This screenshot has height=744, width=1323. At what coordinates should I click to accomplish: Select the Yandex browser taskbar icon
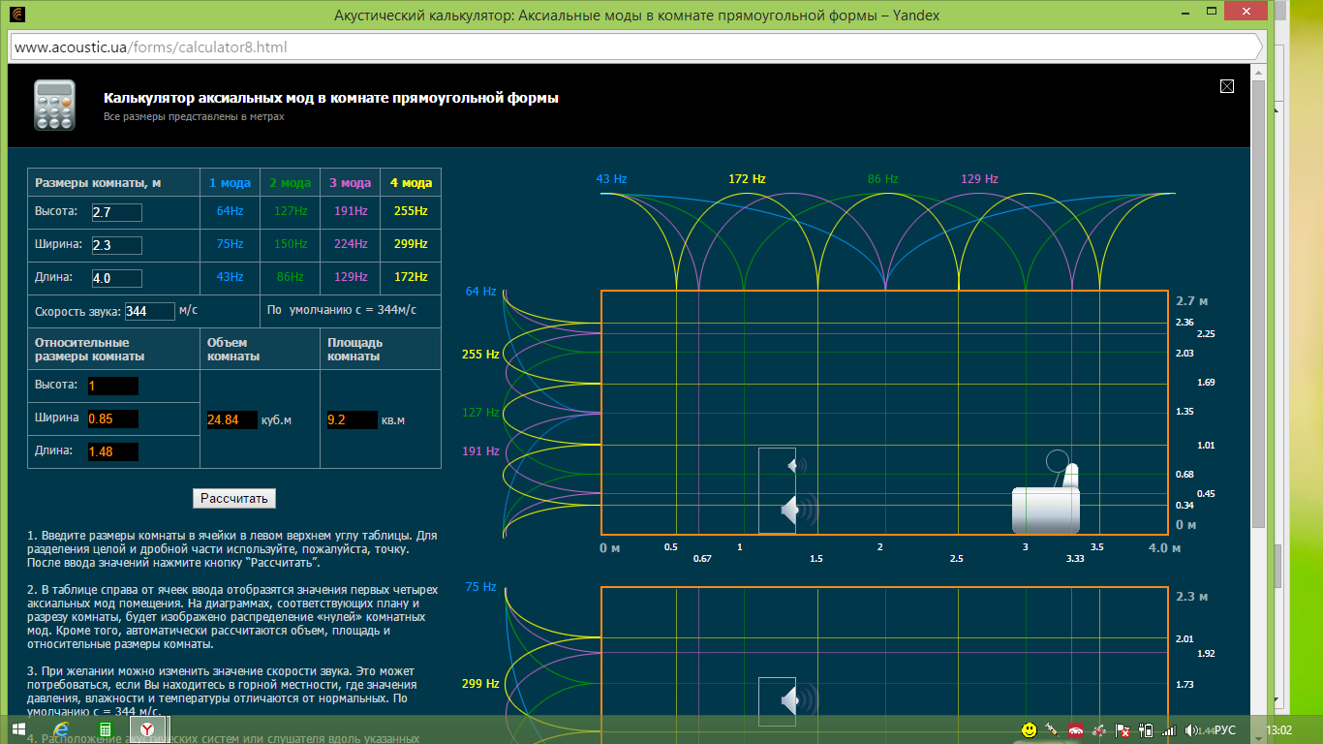pyautogui.click(x=145, y=729)
